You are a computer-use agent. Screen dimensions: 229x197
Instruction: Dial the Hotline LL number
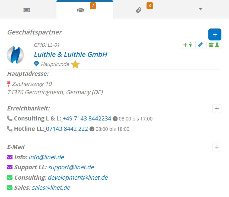67,129
